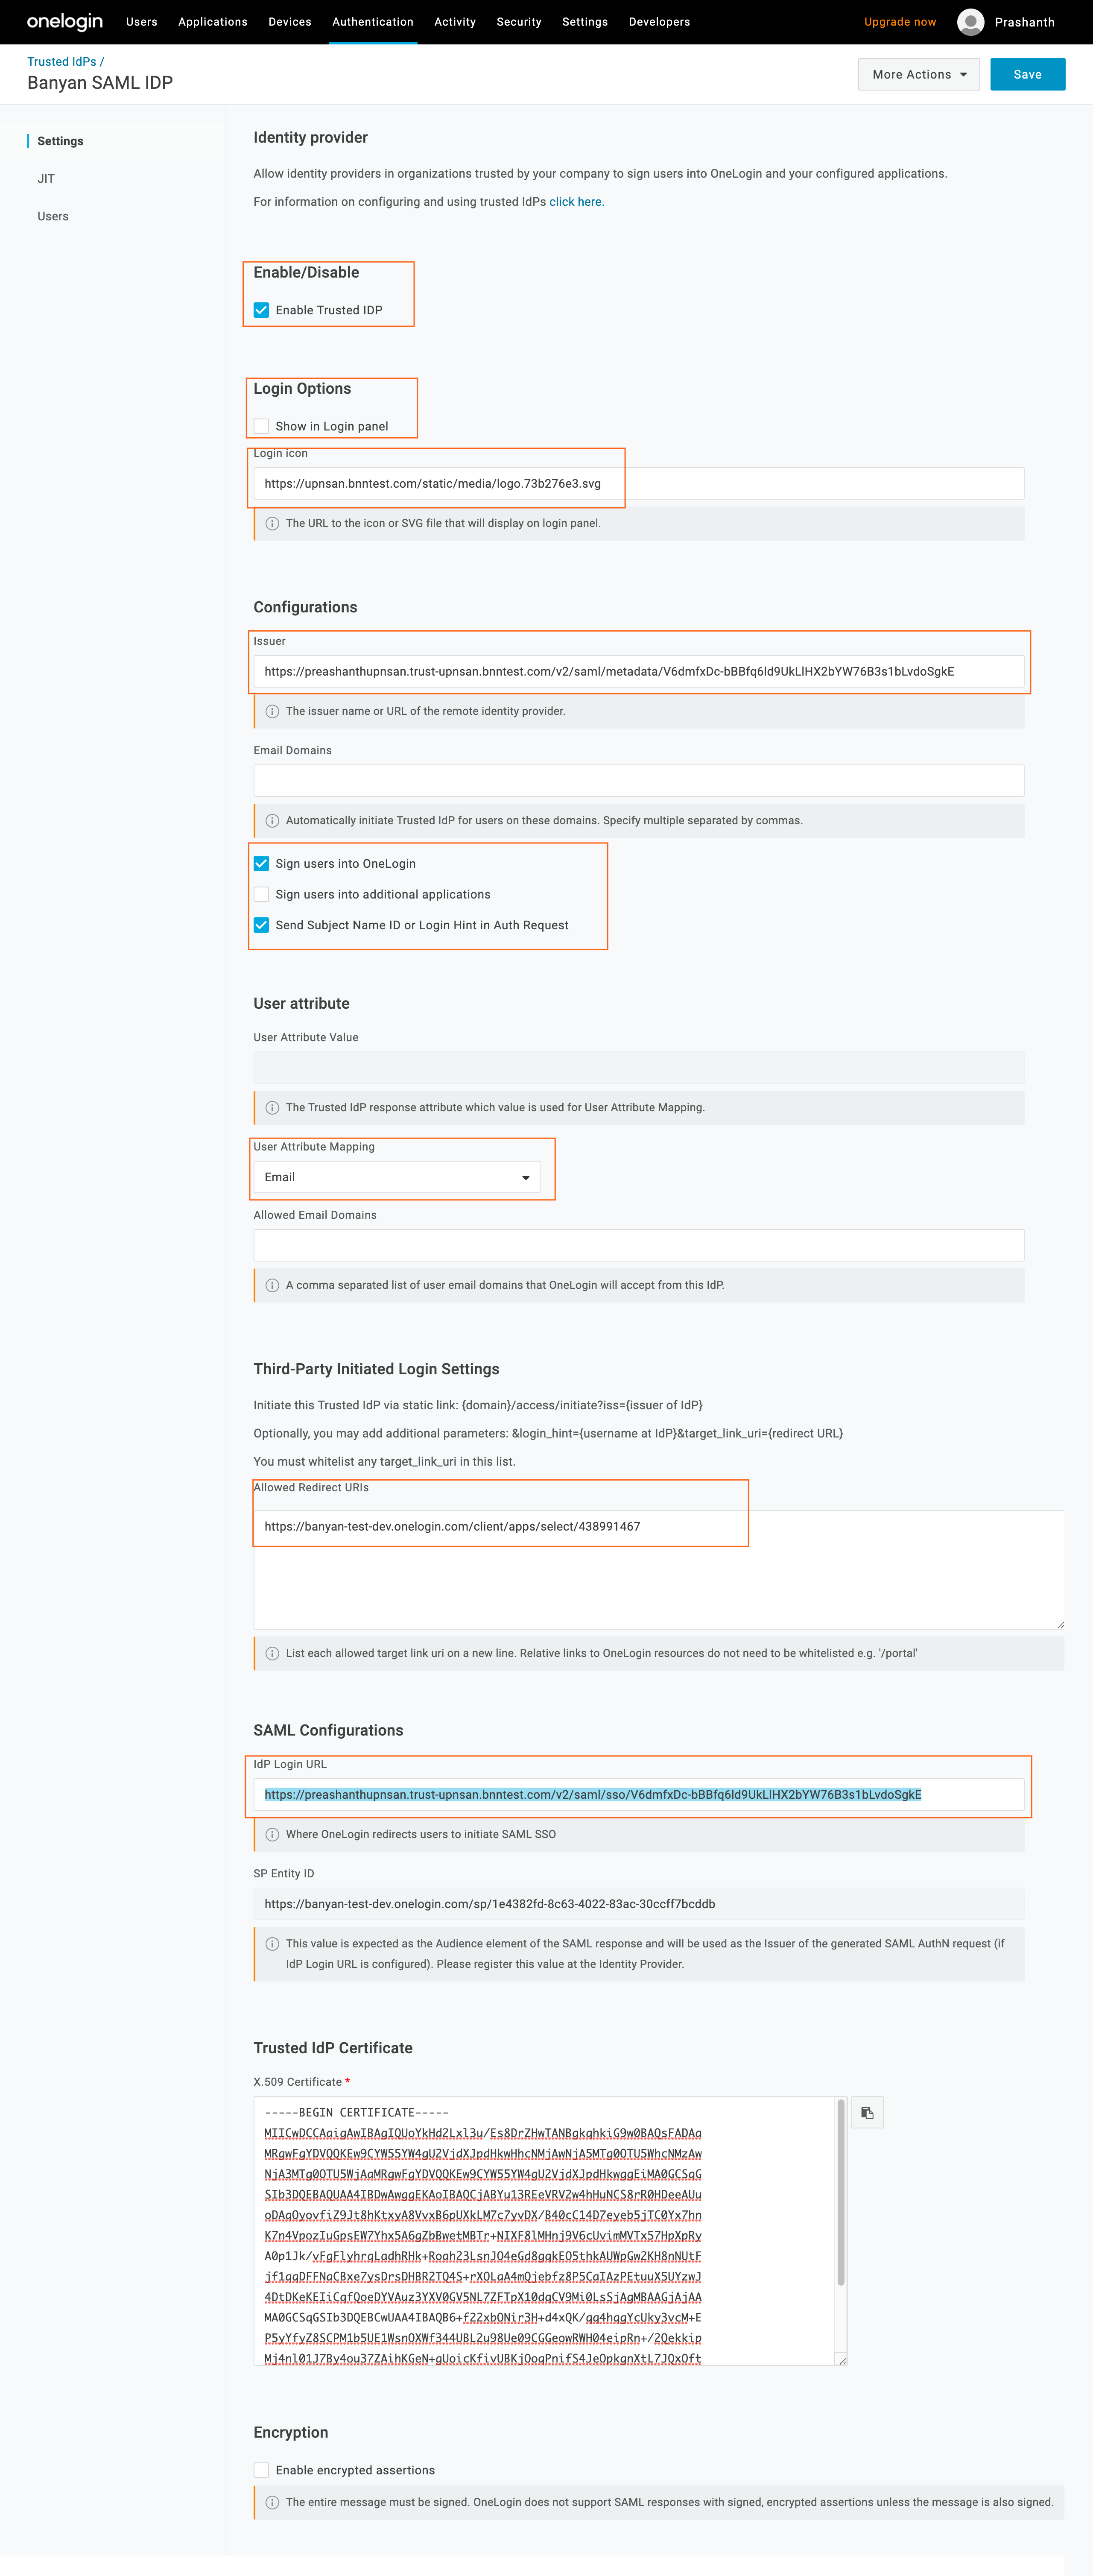Click info icon beside SAML SSO redirect hint
The image size is (1093, 2576).
272,1835
